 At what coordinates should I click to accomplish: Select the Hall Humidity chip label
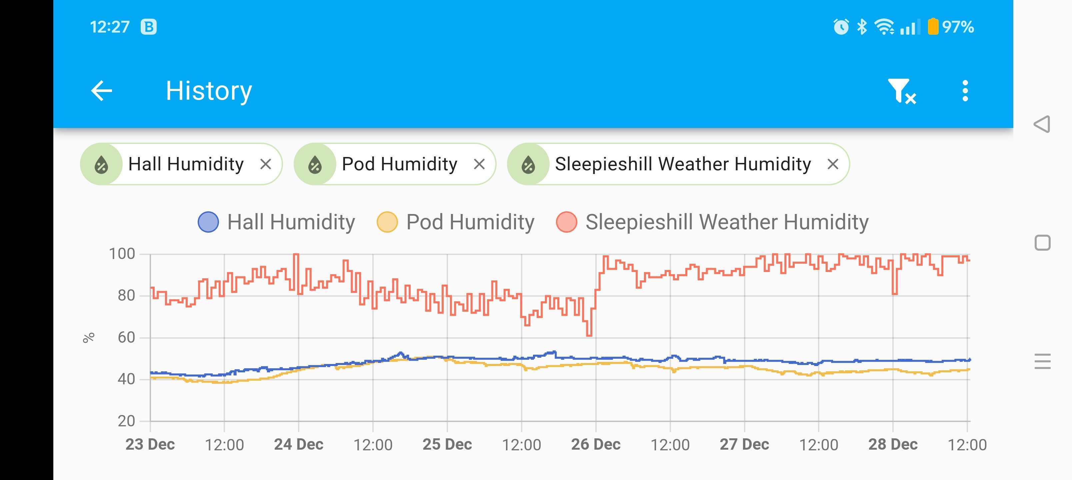tap(186, 164)
